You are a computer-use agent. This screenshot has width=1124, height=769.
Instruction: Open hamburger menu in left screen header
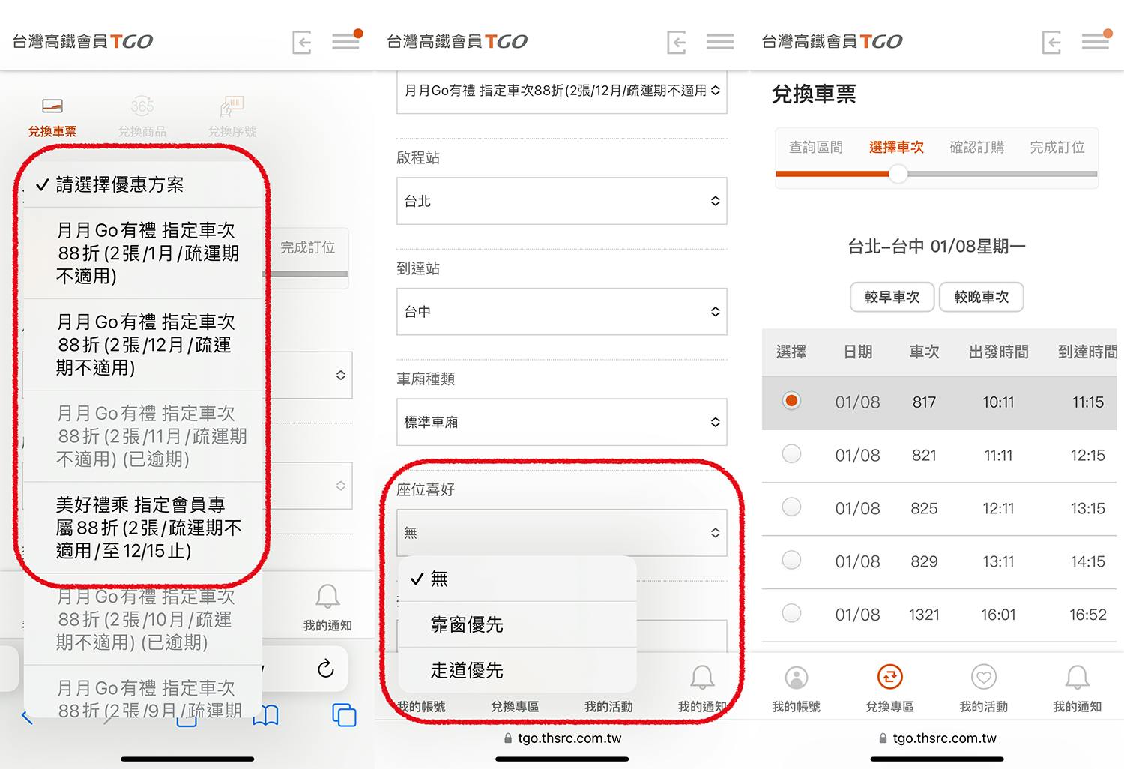pyautogui.click(x=346, y=40)
